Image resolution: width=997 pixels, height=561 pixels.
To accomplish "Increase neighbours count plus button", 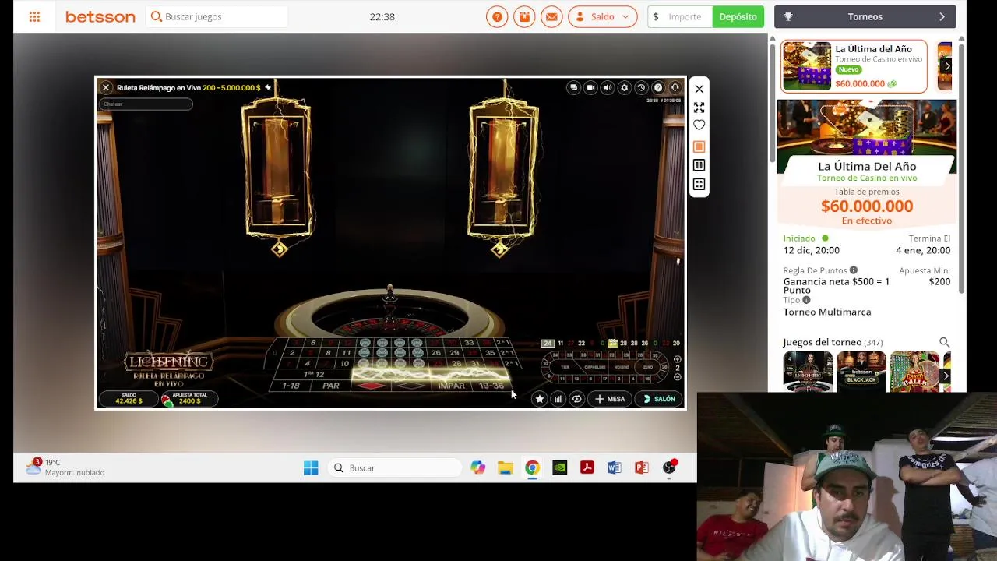I will coord(678,360).
